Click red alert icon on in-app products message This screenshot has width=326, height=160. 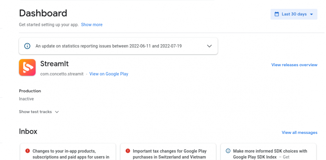[x=28, y=151]
